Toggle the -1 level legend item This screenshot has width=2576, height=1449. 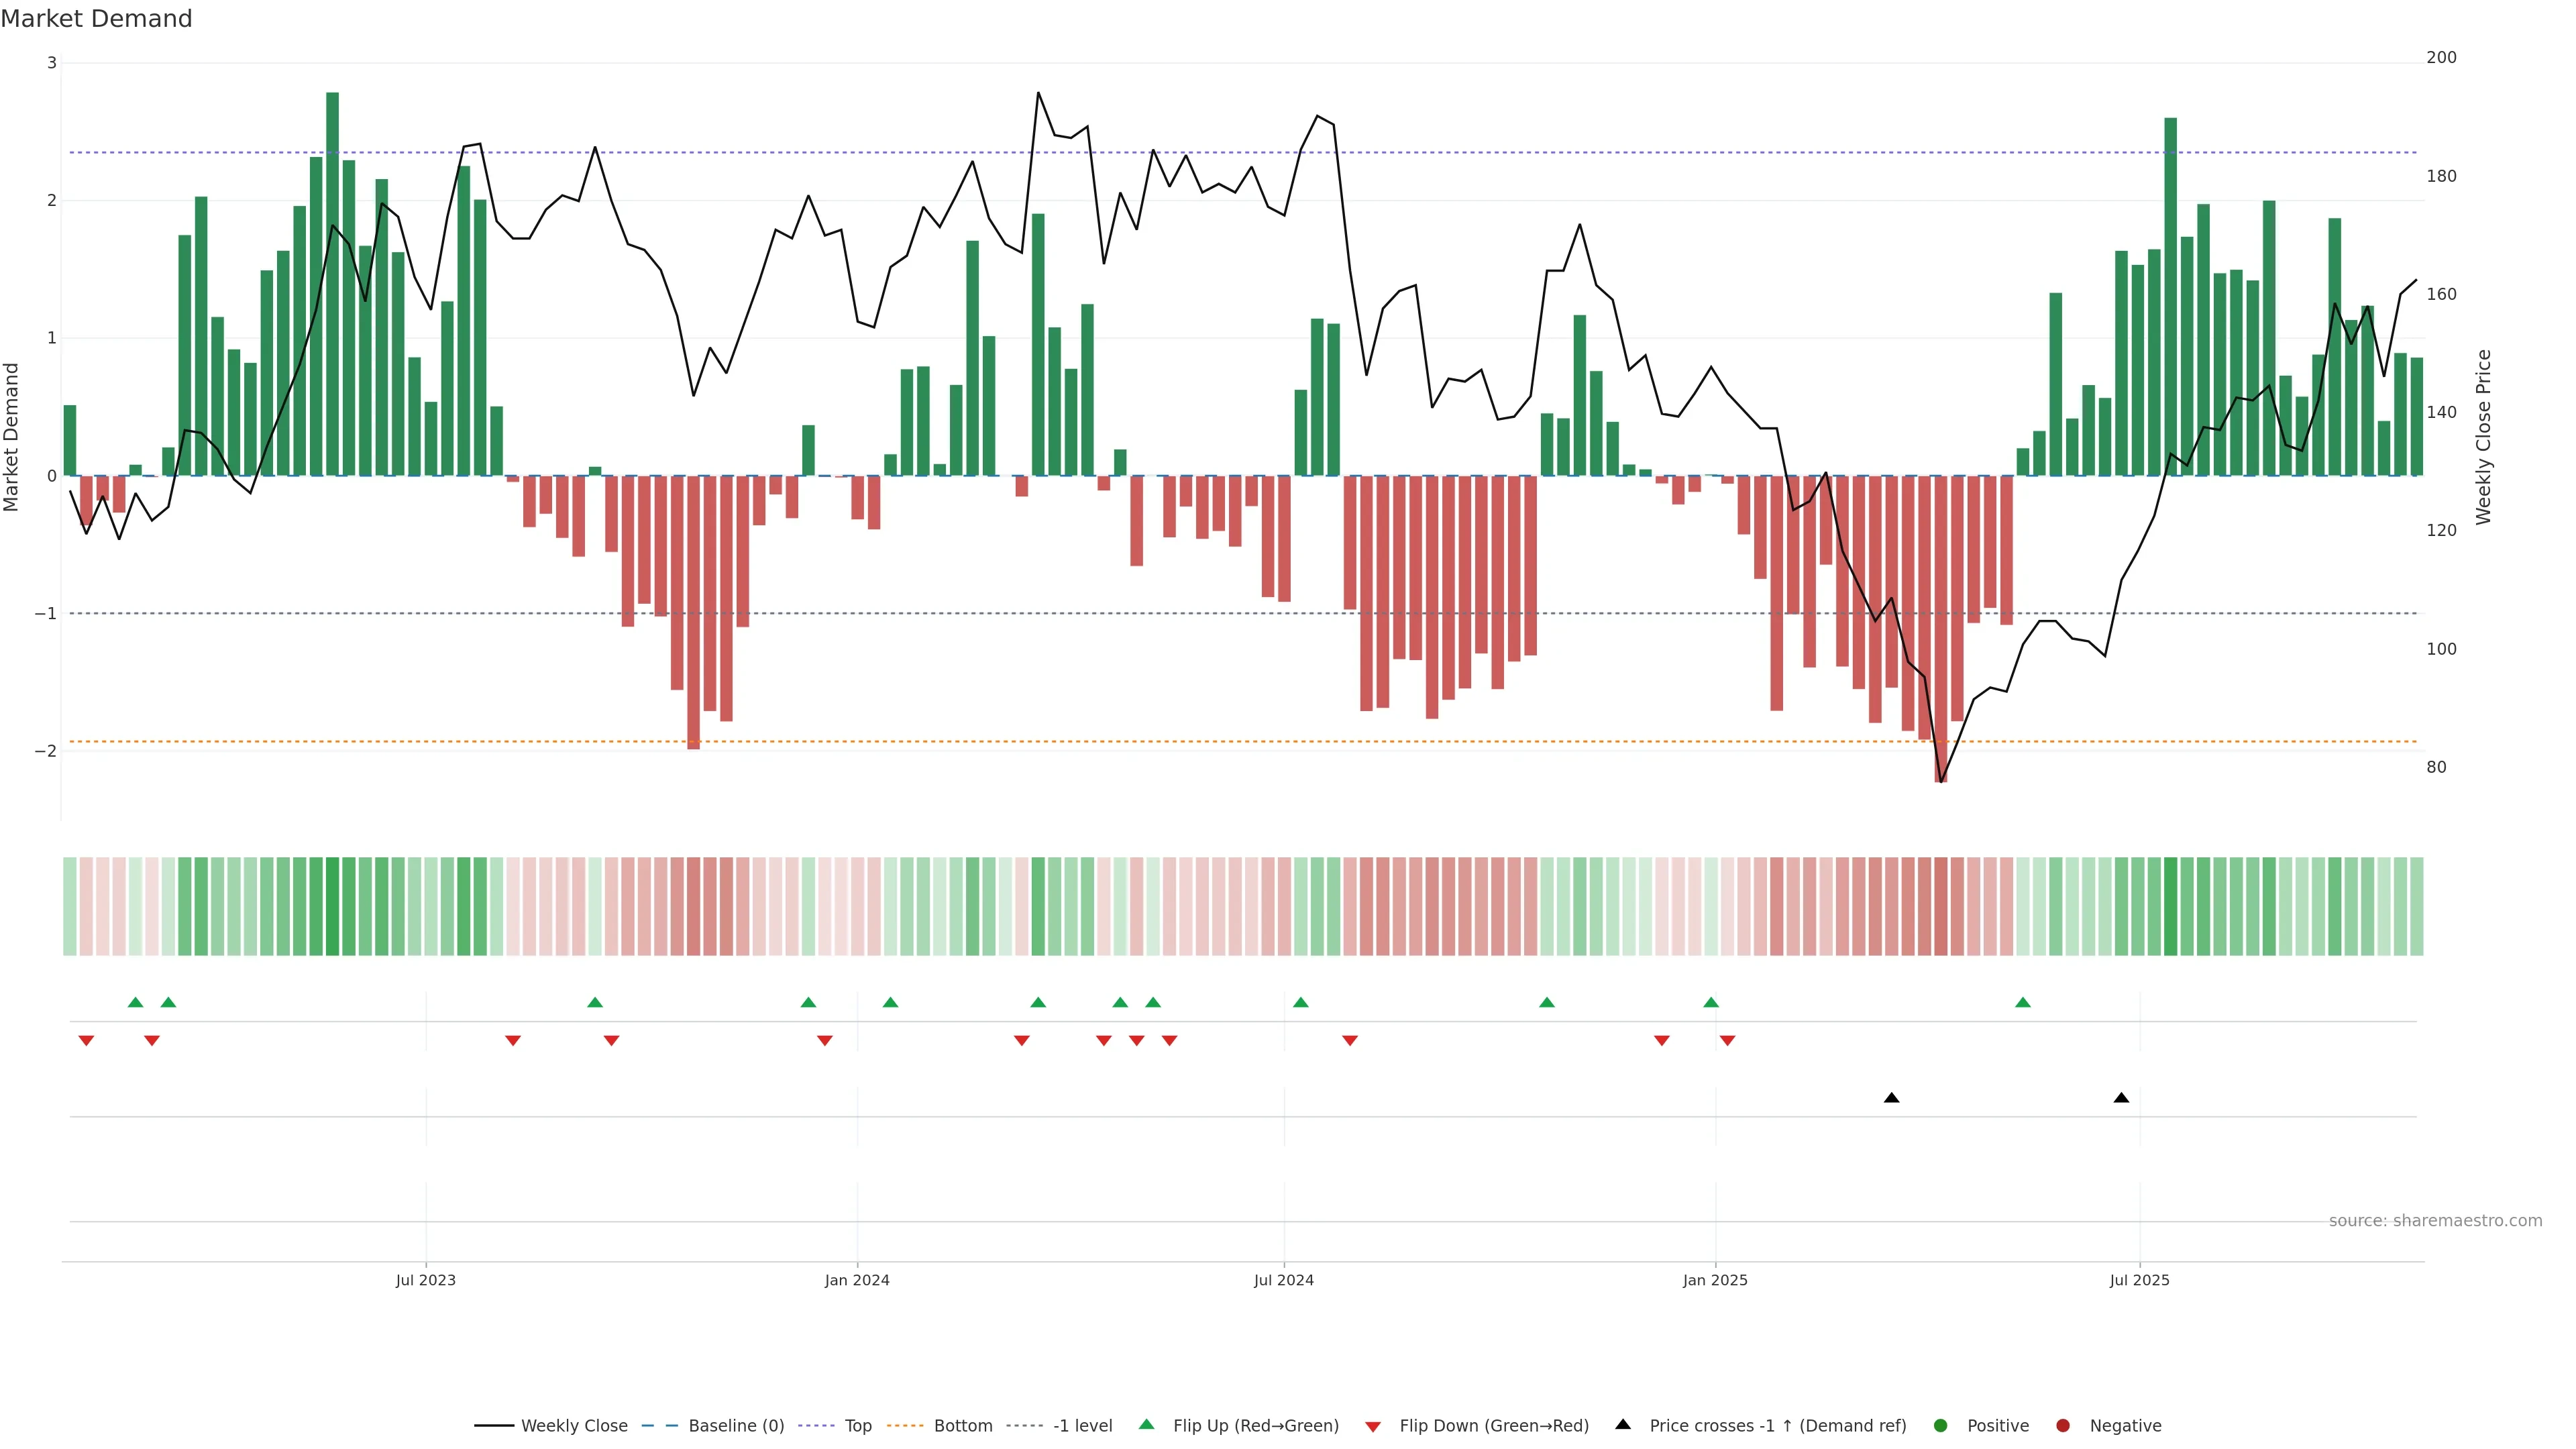(x=1082, y=1425)
